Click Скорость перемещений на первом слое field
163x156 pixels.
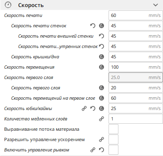pyautogui.click(x=136, y=98)
